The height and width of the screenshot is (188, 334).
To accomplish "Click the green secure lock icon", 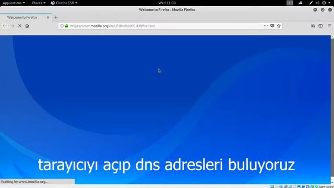I will point(67,26).
